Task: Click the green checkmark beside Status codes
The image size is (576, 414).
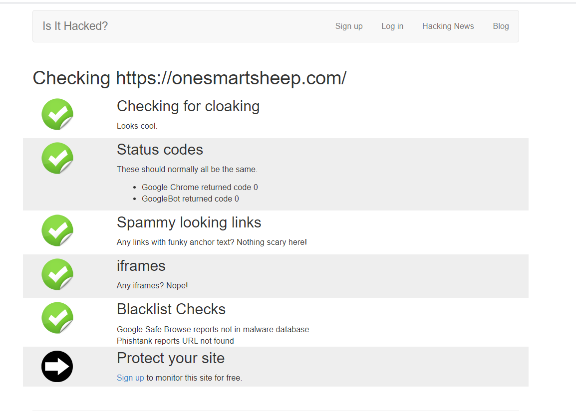Action: click(57, 158)
